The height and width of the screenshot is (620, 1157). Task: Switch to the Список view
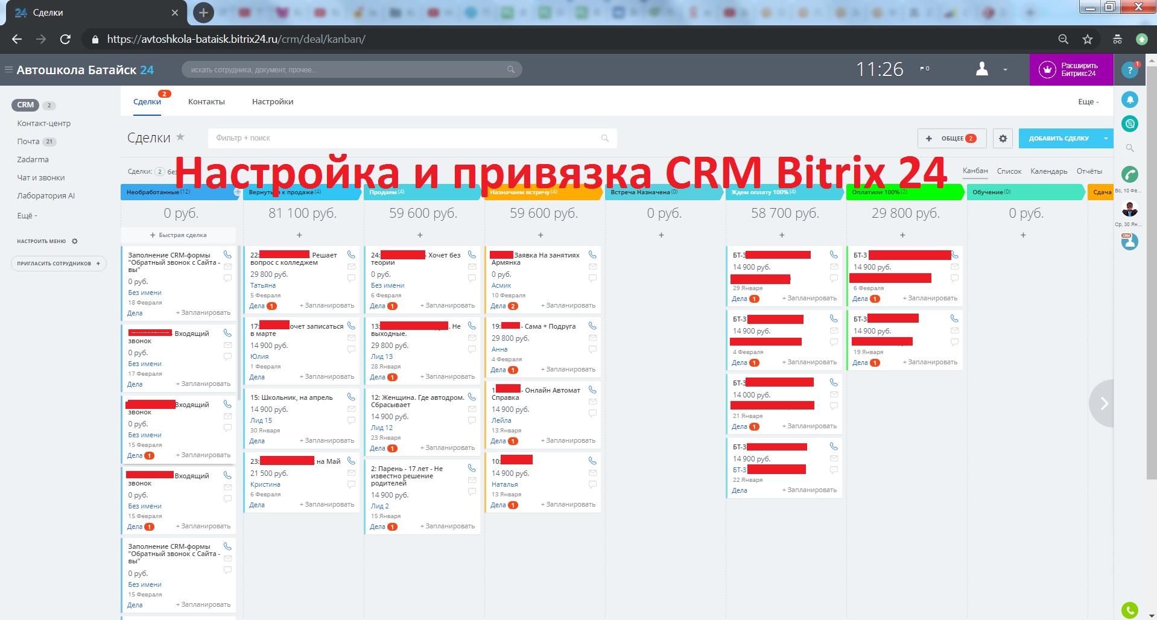[1009, 171]
